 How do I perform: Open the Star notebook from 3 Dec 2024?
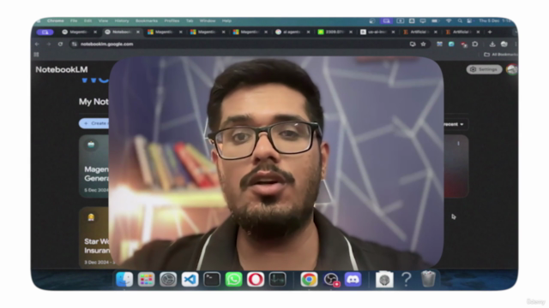coord(94,238)
